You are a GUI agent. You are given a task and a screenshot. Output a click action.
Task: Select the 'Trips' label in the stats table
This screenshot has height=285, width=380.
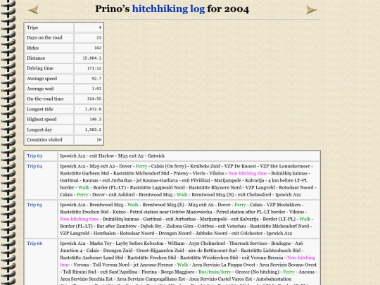pyautogui.click(x=32, y=27)
